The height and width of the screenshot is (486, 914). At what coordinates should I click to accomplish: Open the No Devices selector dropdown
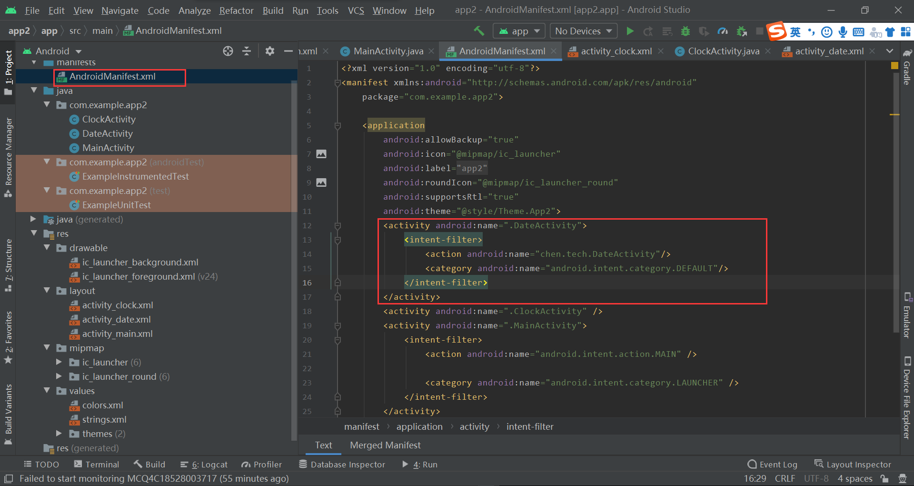(x=584, y=31)
